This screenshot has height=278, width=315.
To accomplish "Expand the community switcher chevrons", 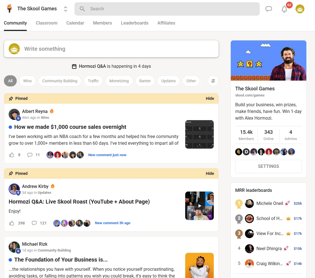I will 66,9.
